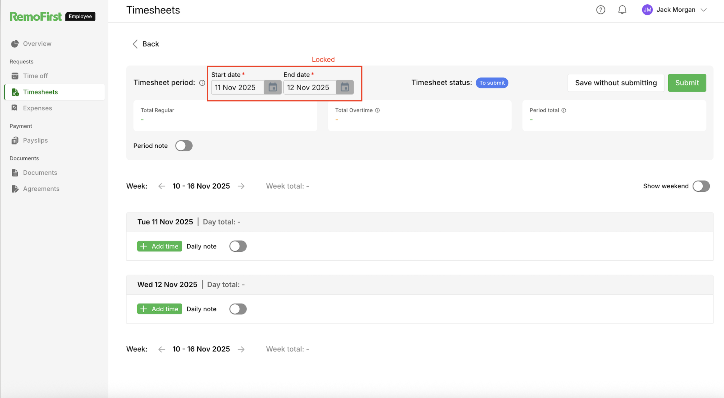Open Time off in the sidebar
Viewport: 724px width, 398px height.
point(35,76)
